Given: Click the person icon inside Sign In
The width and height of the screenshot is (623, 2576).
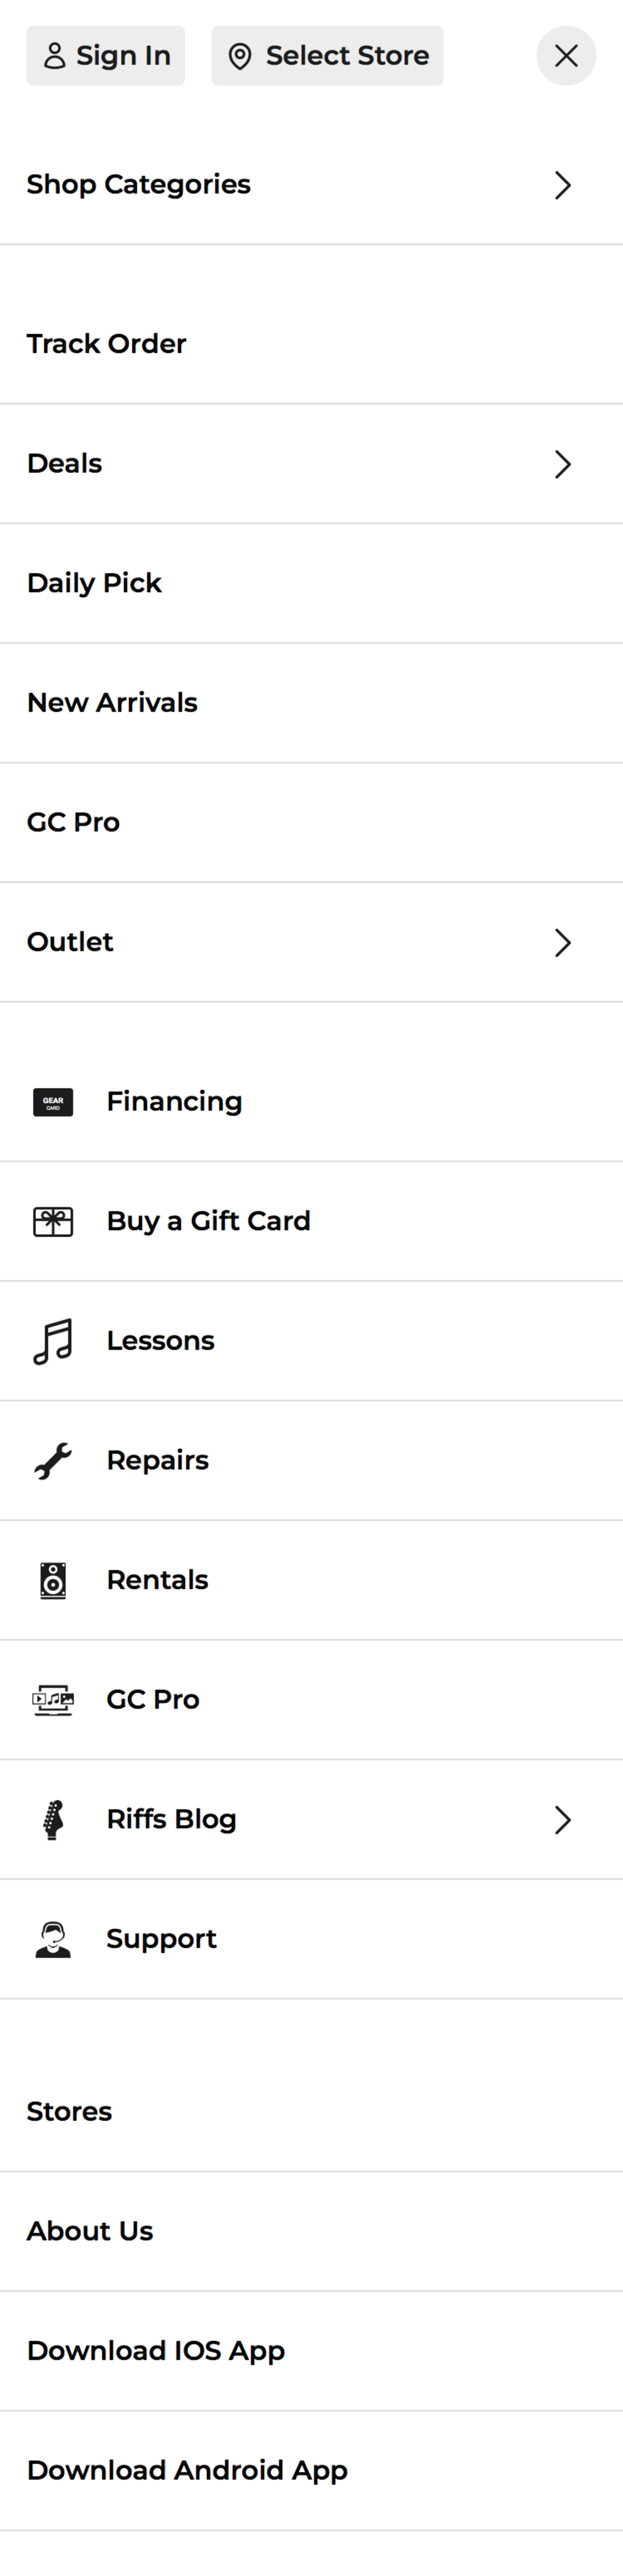Looking at the screenshot, I should tap(56, 56).
